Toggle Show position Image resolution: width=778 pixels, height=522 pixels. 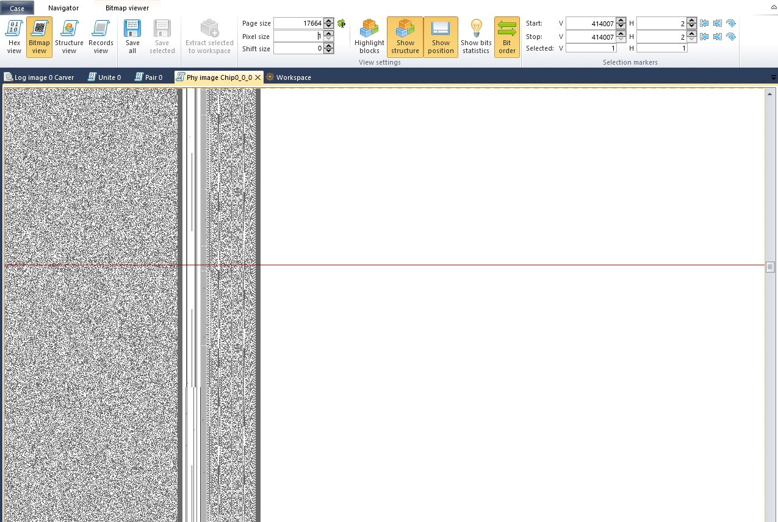point(441,37)
